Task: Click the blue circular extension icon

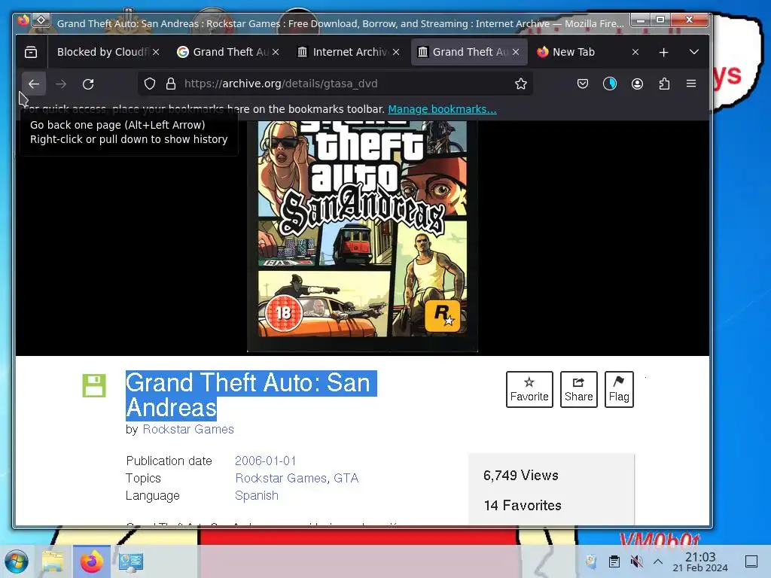Action: (610, 84)
